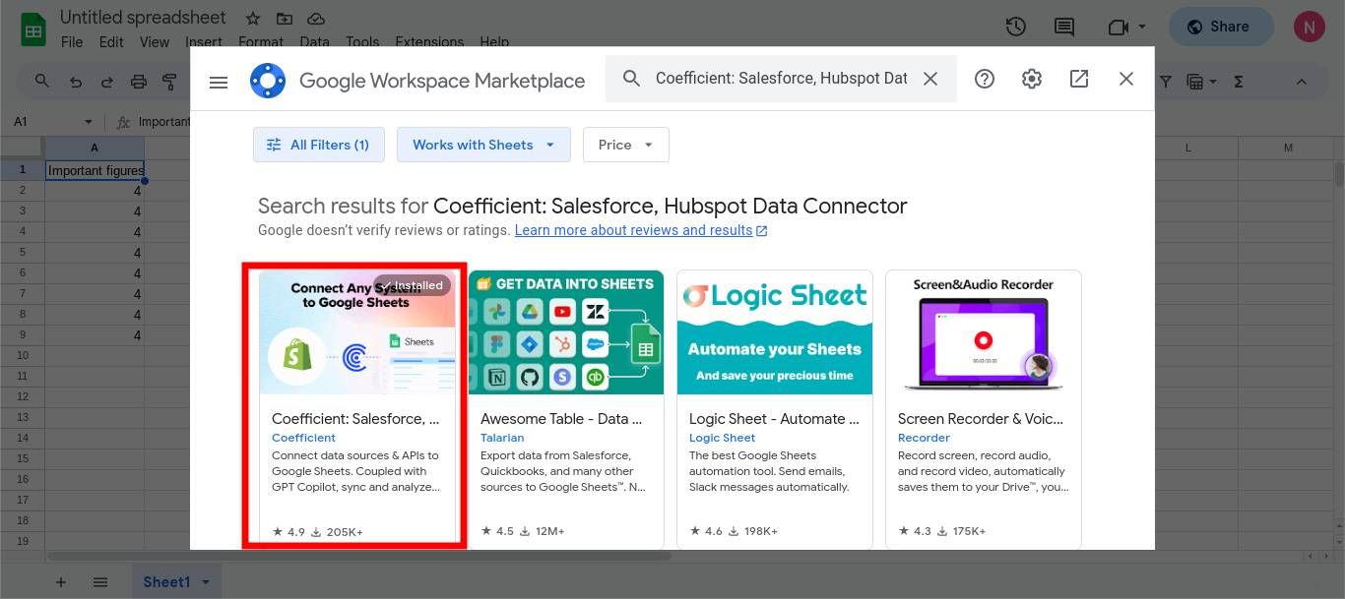Open the Sheet1 tab menu arrow
This screenshot has height=599, width=1345.
tap(206, 581)
